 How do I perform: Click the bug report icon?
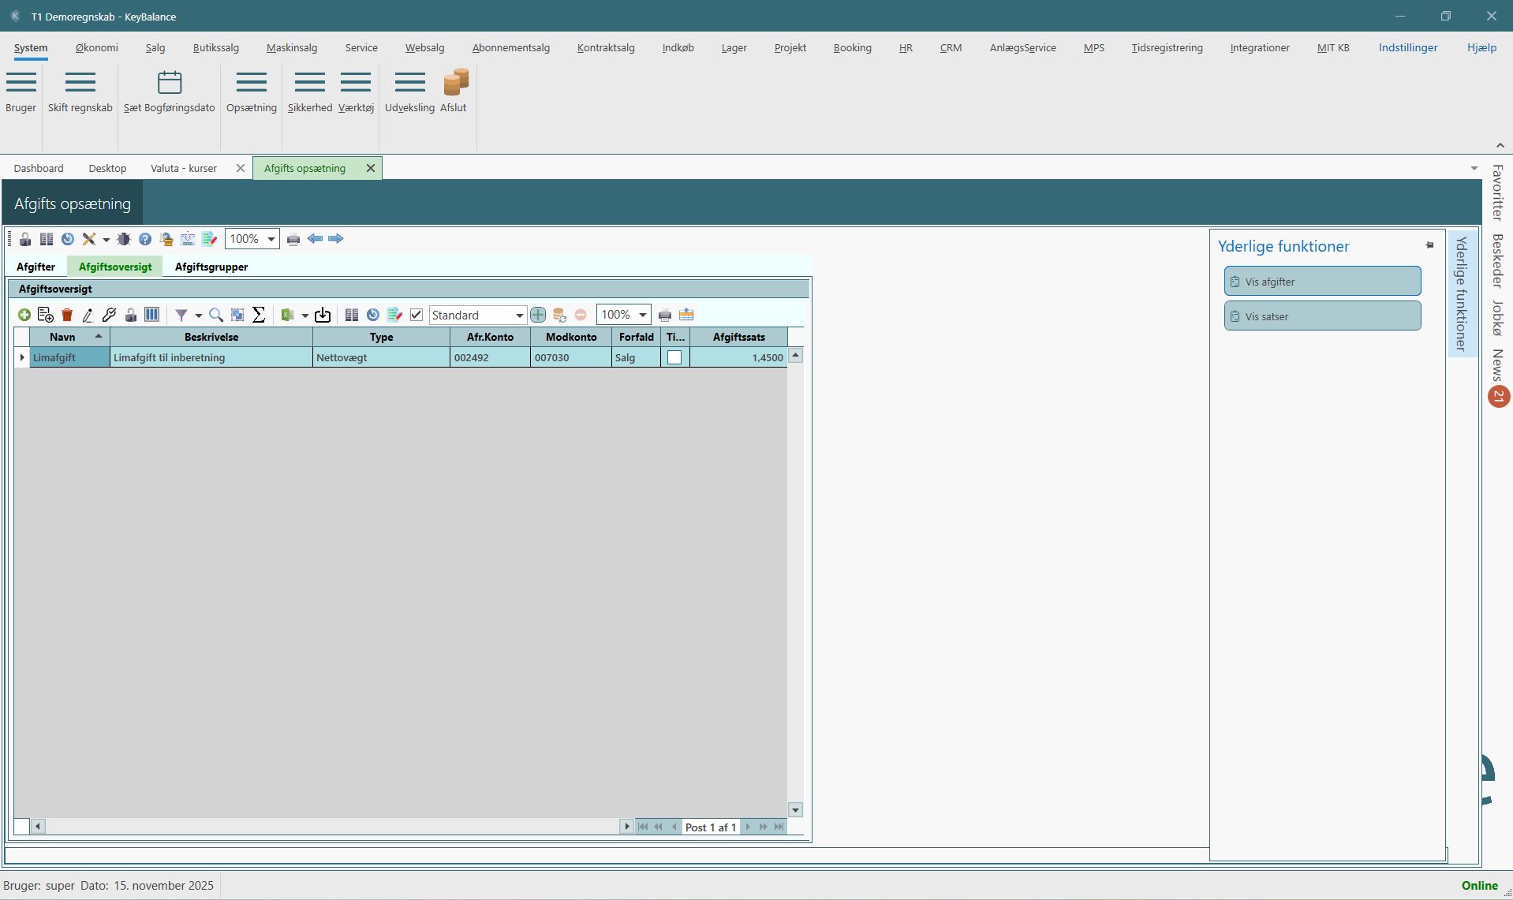[x=124, y=239]
